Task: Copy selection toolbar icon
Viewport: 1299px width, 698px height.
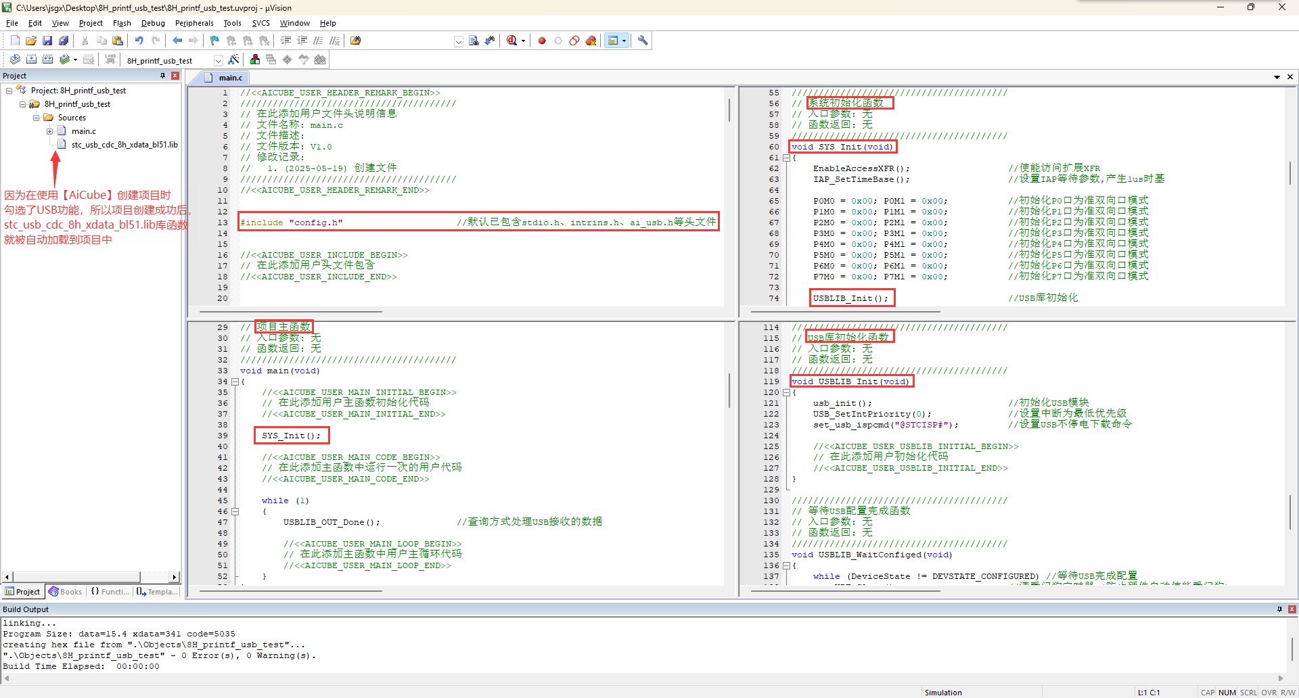Action: click(101, 41)
